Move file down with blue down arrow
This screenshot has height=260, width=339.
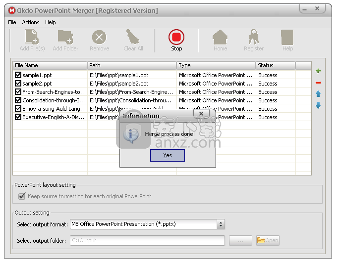coord(318,105)
